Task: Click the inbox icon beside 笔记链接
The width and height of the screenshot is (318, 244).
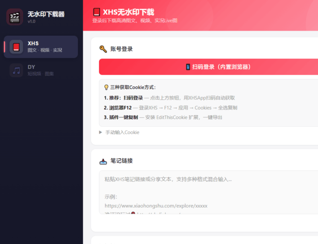Action: point(103,161)
